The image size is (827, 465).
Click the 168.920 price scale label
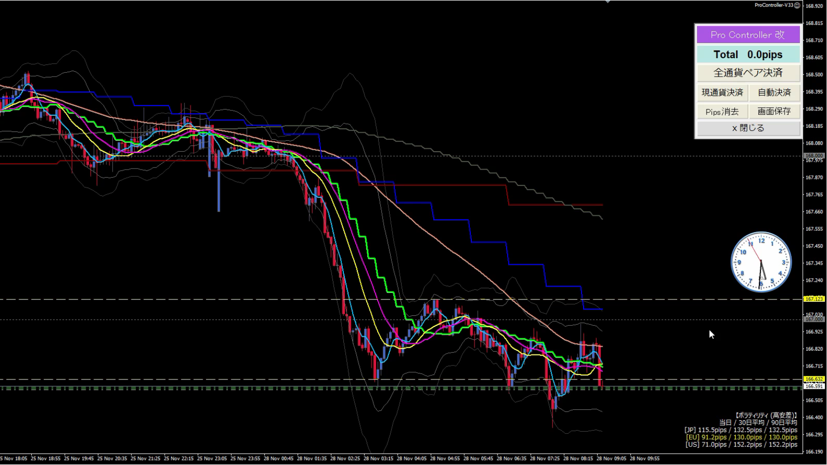(x=814, y=6)
